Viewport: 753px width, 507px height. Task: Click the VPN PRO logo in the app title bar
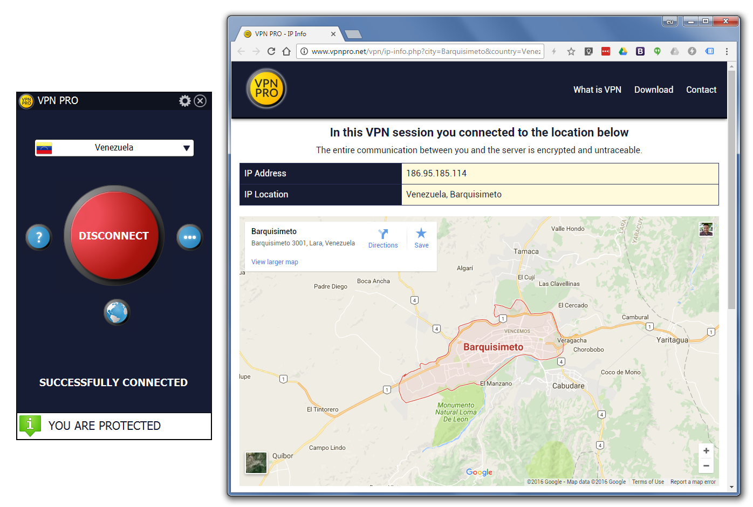pos(26,101)
